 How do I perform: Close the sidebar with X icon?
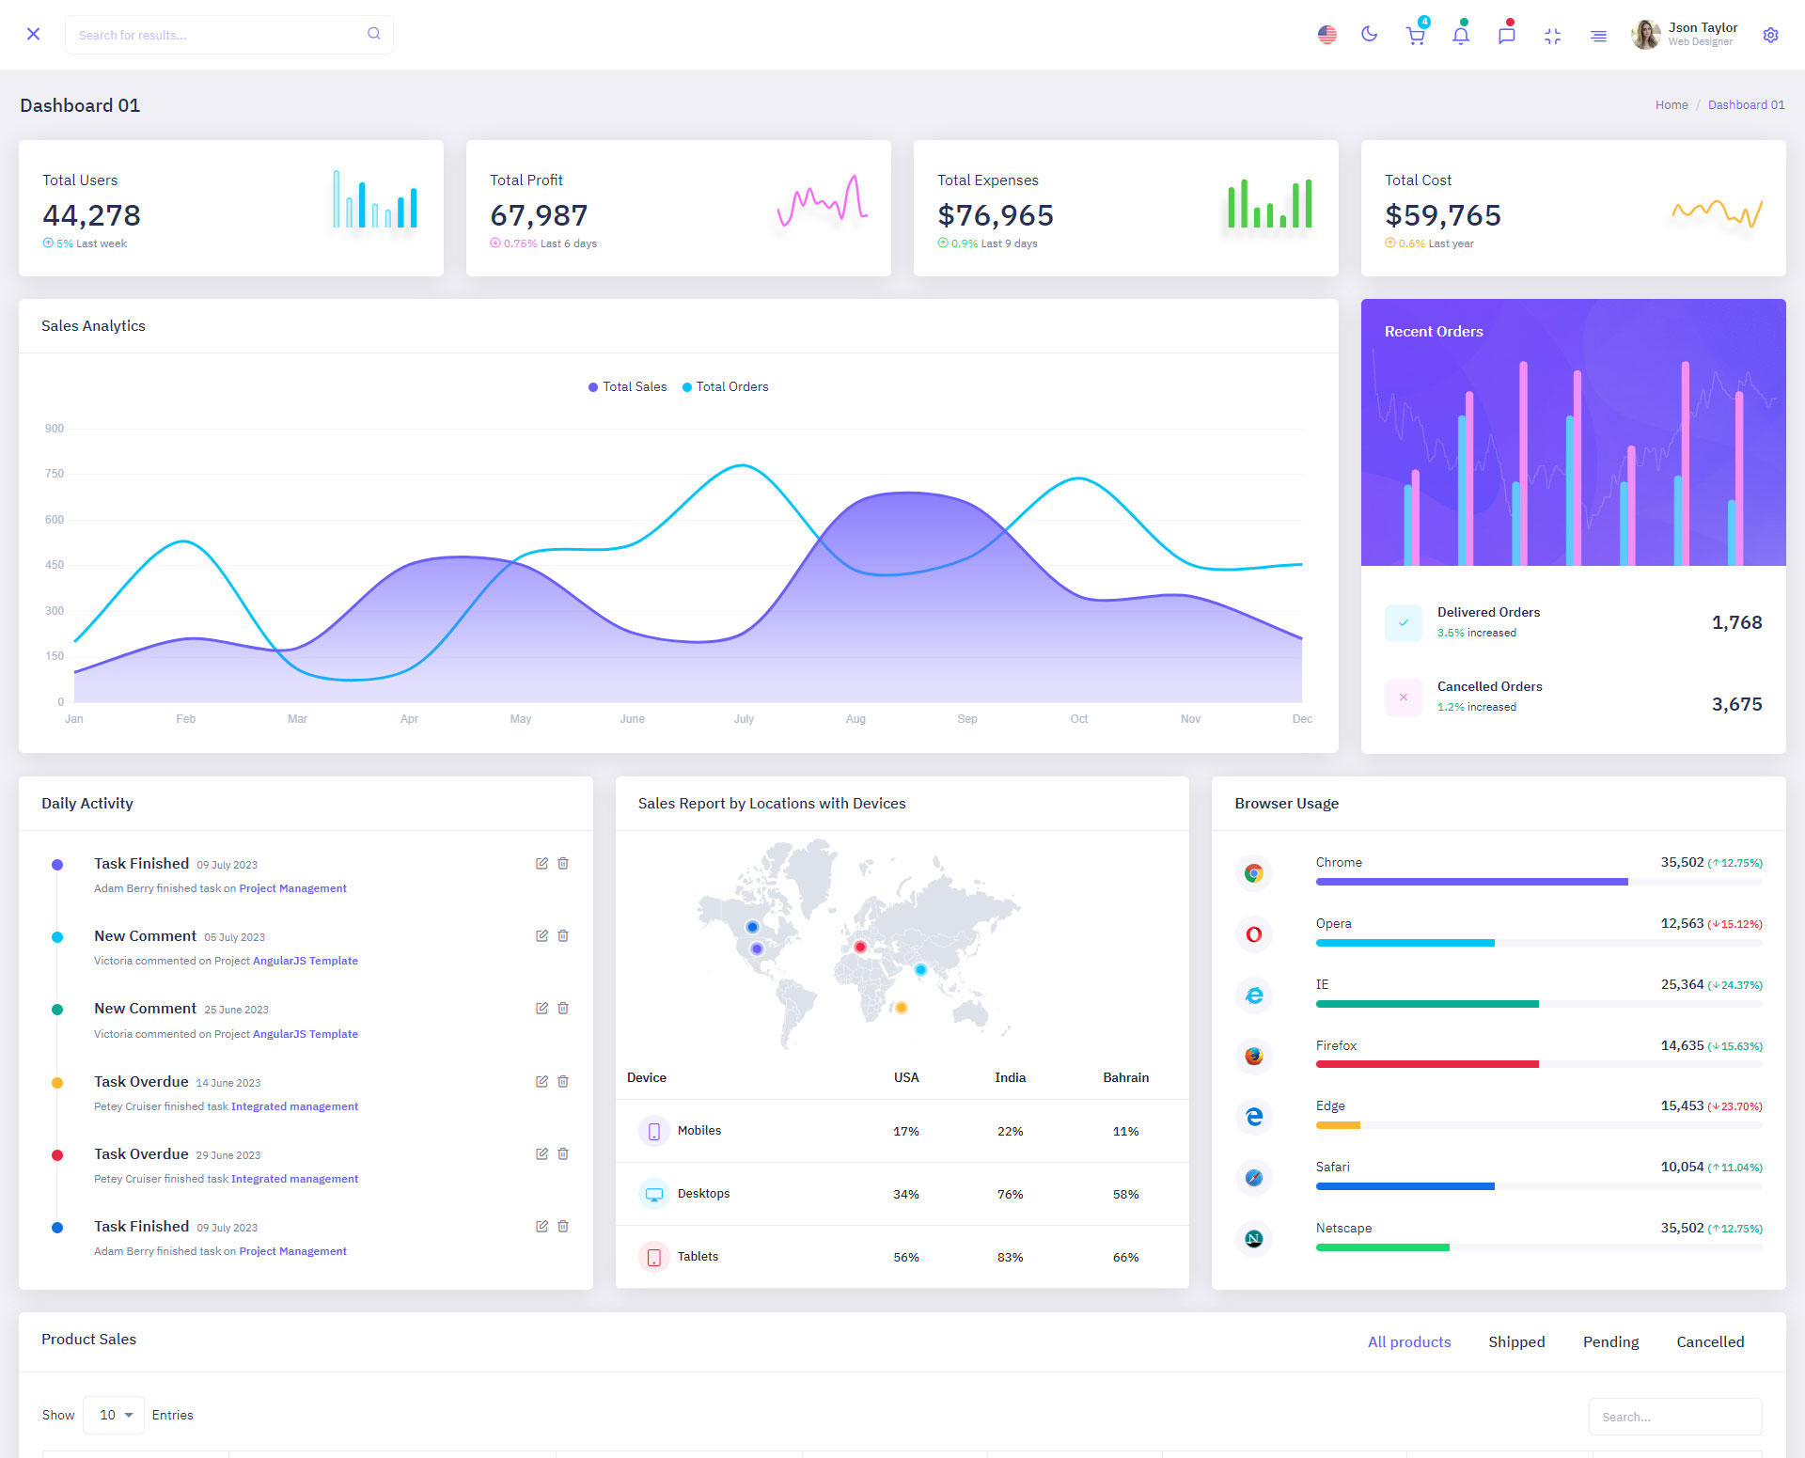pos(33,34)
